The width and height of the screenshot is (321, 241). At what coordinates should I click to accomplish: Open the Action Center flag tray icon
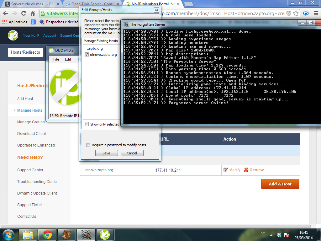pyautogui.click(x=287, y=235)
